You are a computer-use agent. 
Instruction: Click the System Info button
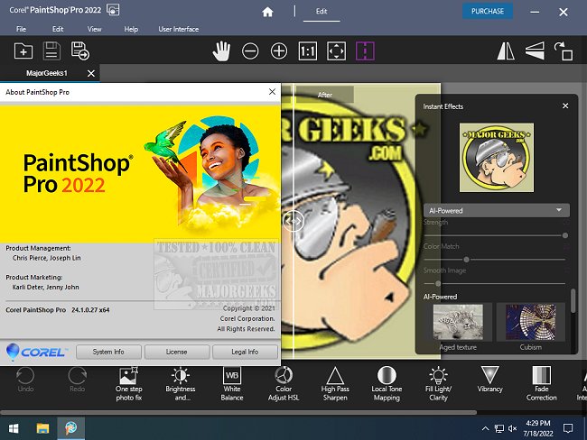[108, 352]
